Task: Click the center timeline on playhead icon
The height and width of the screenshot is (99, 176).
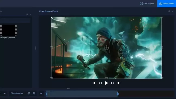Action: coord(41,93)
